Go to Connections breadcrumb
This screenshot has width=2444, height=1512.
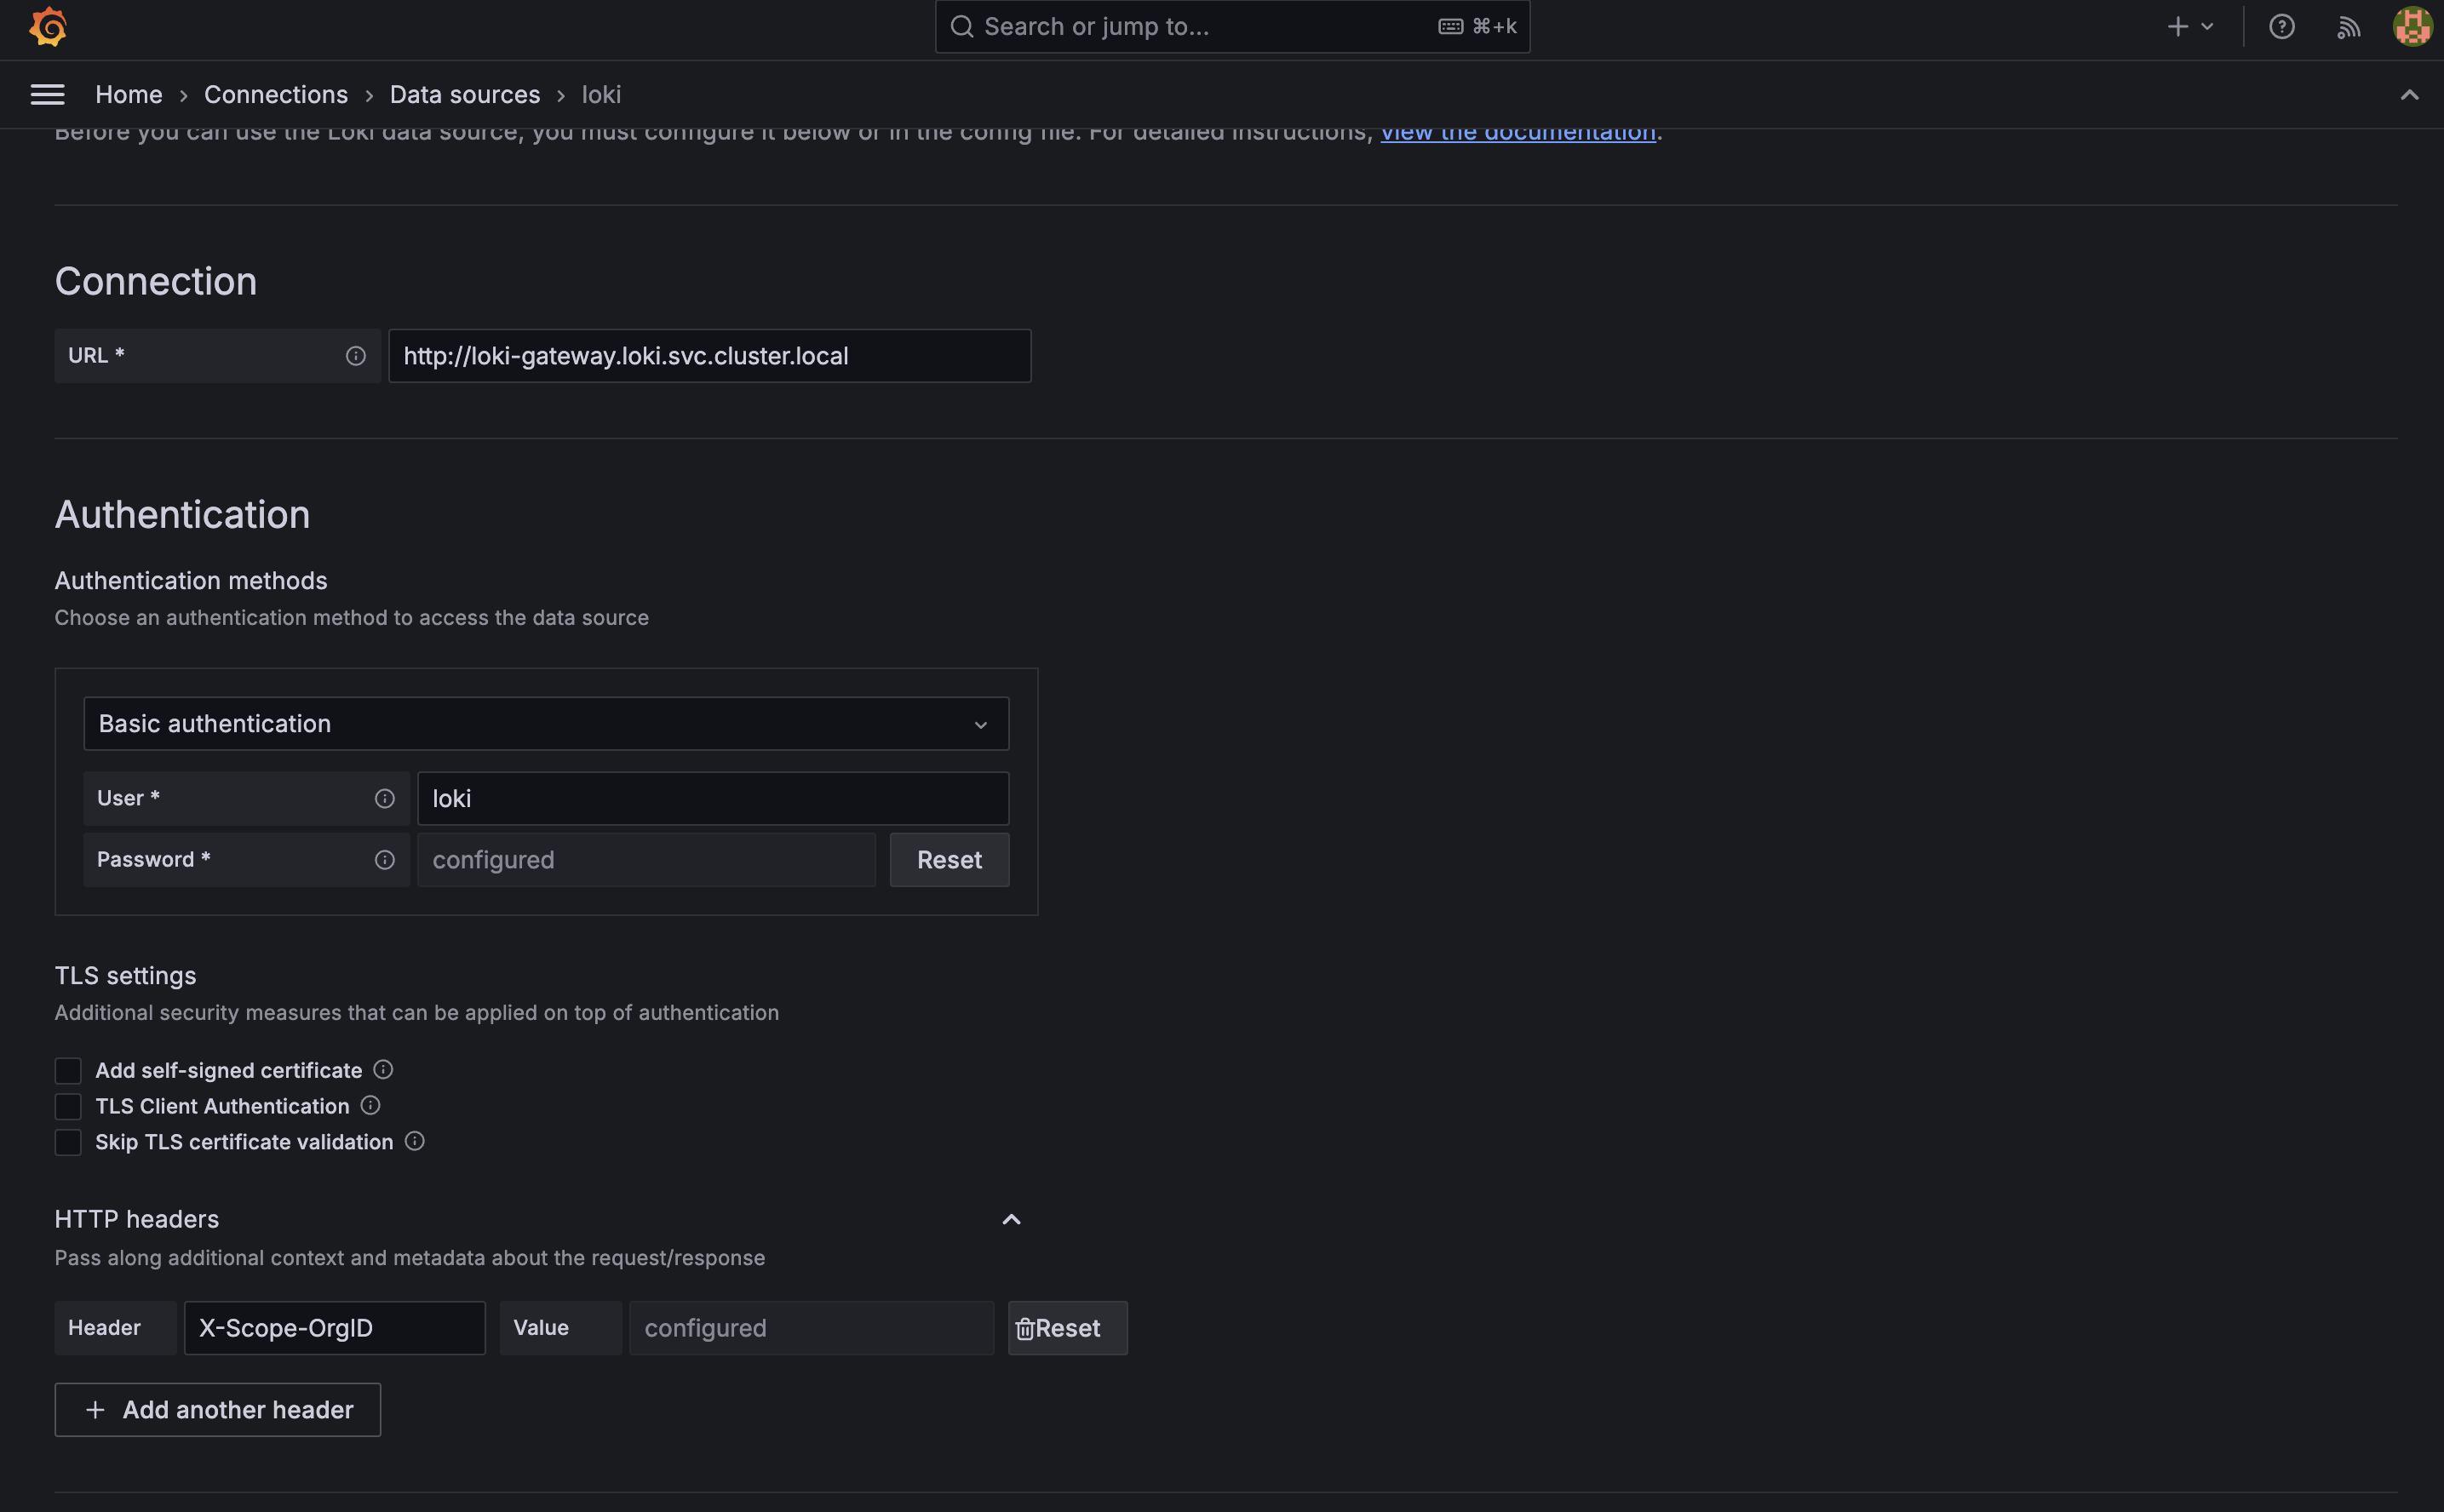click(276, 94)
